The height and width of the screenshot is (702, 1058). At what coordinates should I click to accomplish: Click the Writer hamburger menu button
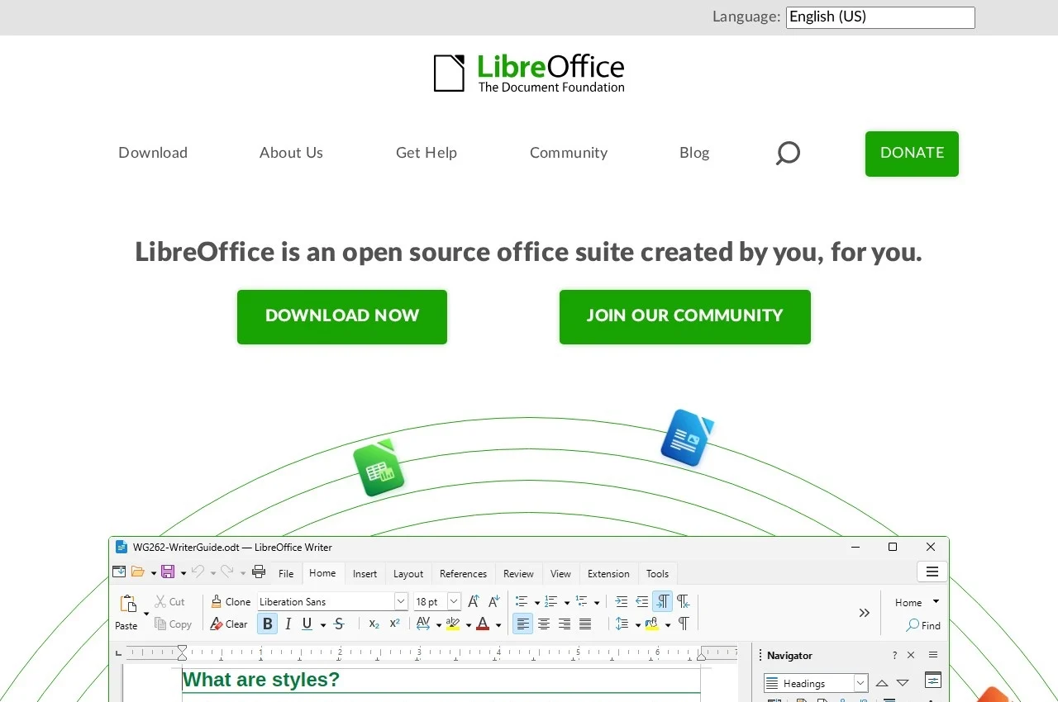[x=932, y=572]
